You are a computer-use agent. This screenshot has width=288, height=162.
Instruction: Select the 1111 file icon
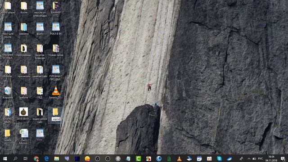tap(40, 135)
